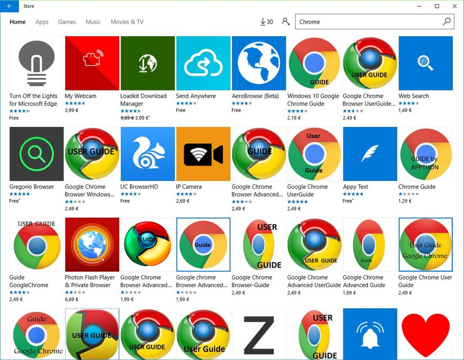Viewport: 464px width, 360px height.
Task: Open Photon Flash Player globe tile
Action: [x=92, y=244]
